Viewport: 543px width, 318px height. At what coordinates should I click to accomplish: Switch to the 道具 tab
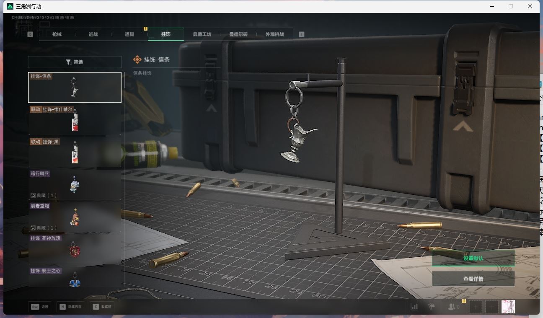129,34
